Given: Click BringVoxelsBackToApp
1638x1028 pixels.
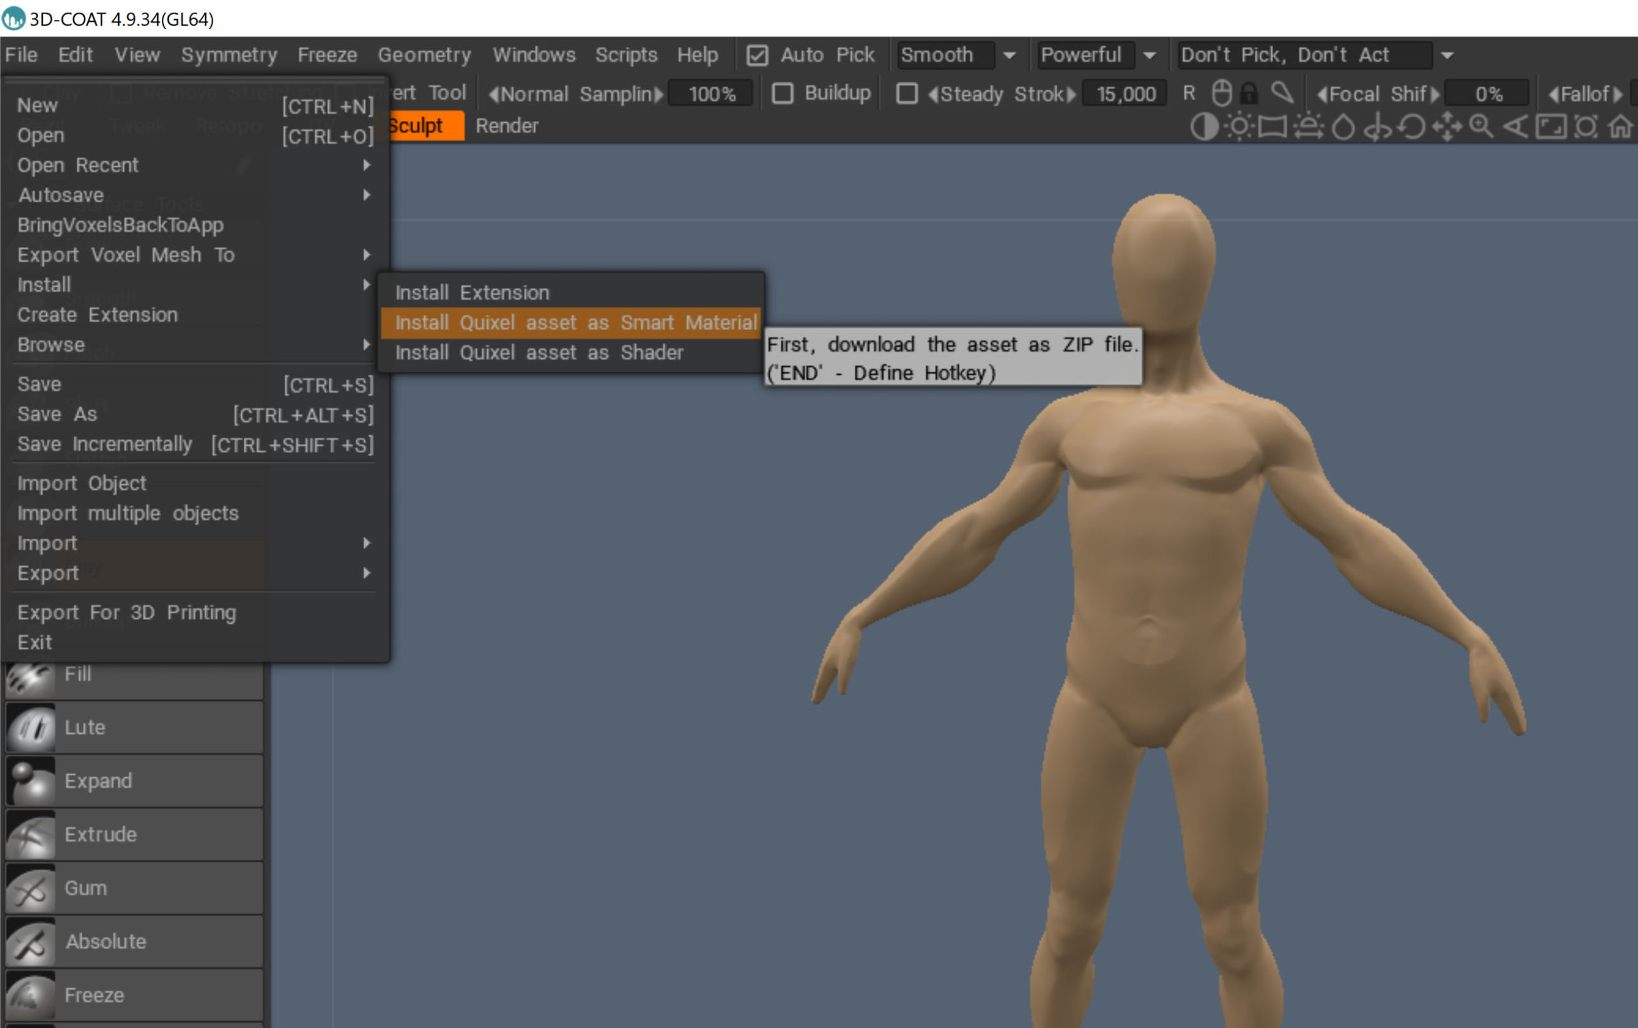Looking at the screenshot, I should (195, 225).
